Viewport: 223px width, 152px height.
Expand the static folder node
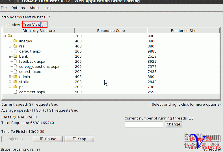point(10,82)
